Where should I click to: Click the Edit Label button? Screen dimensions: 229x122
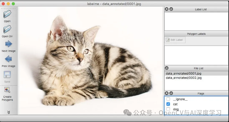[x=175, y=40]
